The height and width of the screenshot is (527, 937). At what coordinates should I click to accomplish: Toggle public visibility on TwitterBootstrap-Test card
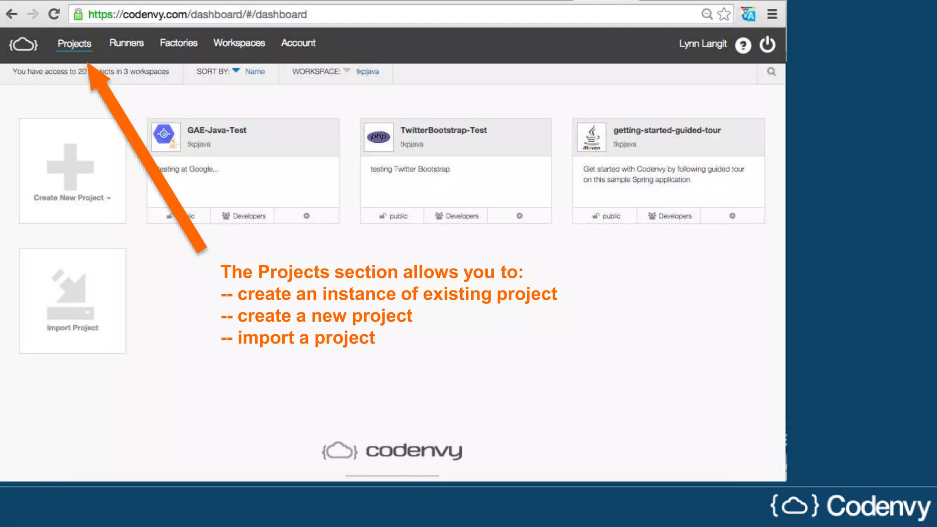point(393,216)
